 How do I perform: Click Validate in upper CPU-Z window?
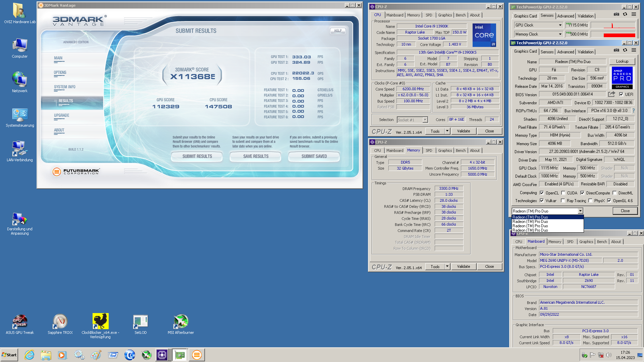click(x=463, y=131)
